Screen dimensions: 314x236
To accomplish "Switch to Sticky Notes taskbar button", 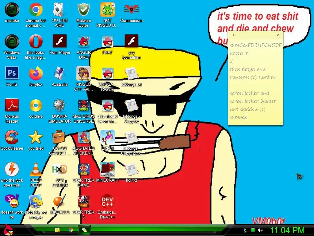I will click(x=84, y=230).
